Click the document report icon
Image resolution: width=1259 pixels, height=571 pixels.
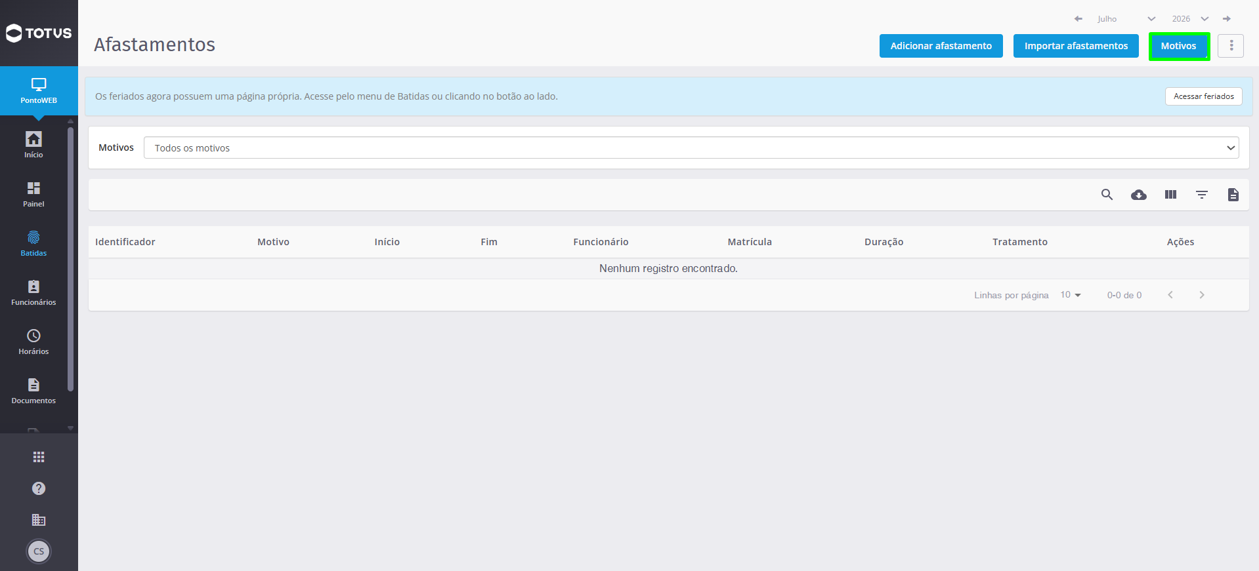click(x=1233, y=195)
